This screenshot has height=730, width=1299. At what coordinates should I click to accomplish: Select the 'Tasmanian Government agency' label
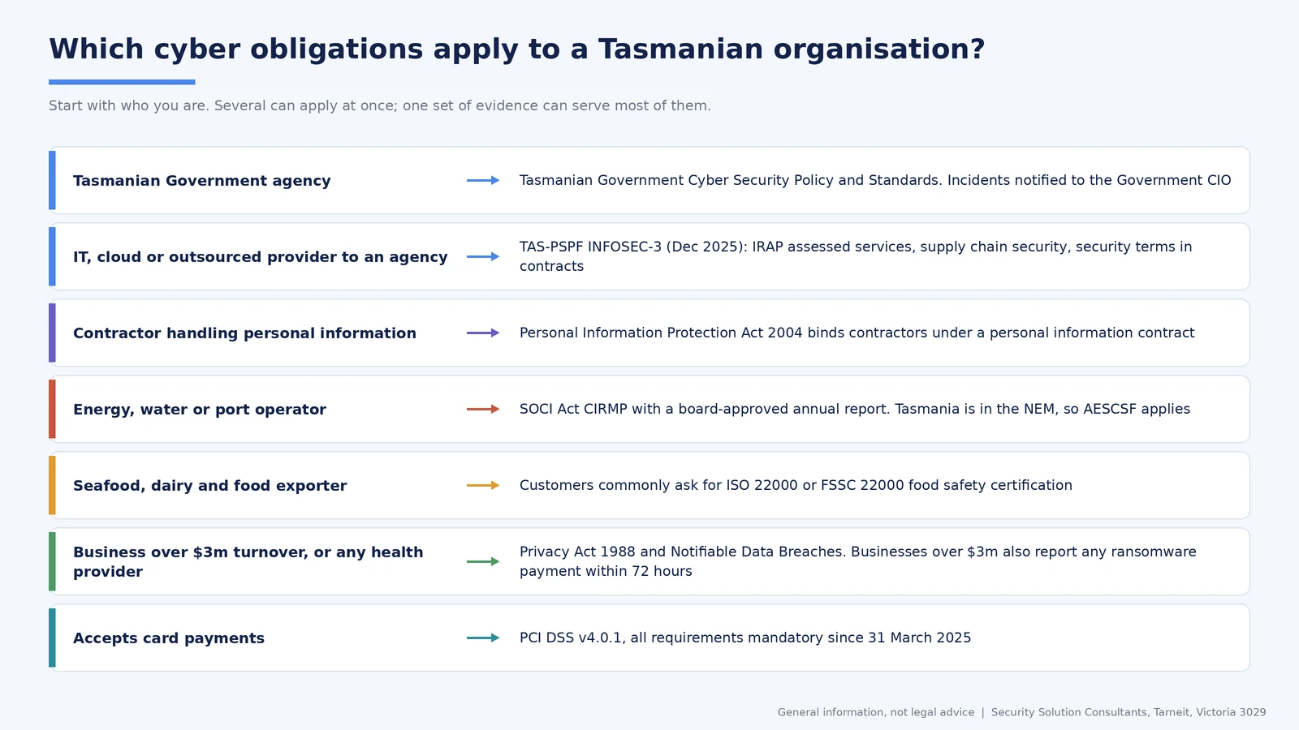[x=202, y=181]
